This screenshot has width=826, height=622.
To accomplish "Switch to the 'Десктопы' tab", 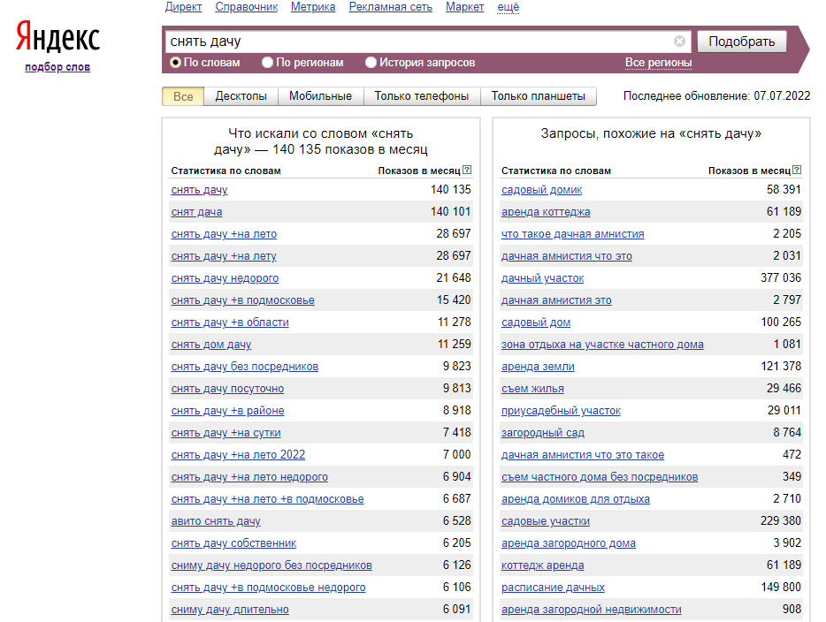I will pos(241,96).
